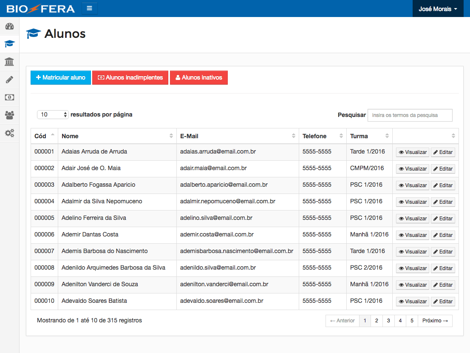This screenshot has width=470, height=353.
Task: Sort table by Turma column
Action: [x=369, y=136]
